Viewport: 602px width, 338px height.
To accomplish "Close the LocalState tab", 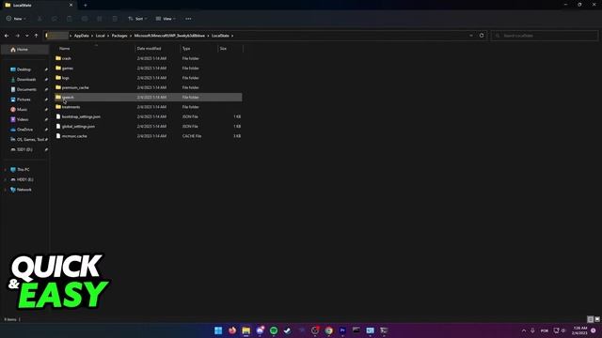I will [x=71, y=5].
